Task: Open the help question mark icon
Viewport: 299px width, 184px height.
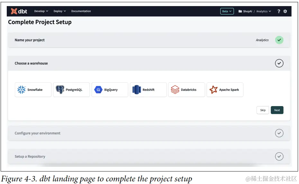Action: pos(279,12)
